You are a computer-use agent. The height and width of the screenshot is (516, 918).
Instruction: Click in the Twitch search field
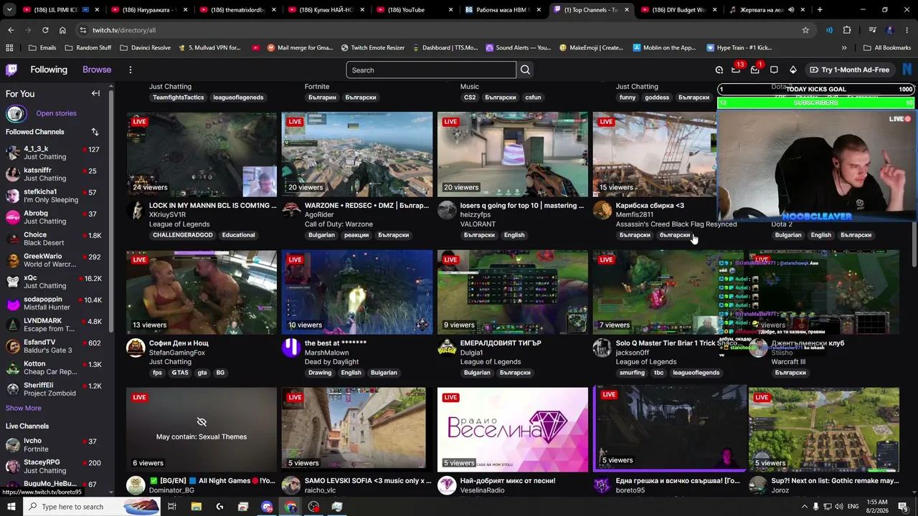point(431,70)
